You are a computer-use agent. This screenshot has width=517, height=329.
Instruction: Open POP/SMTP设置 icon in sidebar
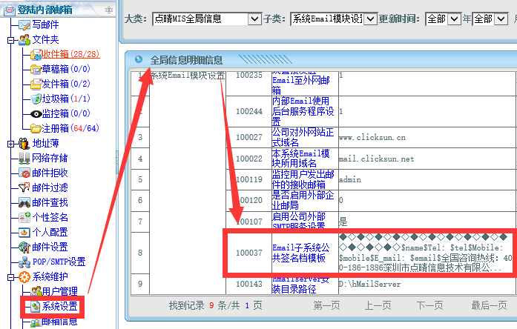(24, 262)
